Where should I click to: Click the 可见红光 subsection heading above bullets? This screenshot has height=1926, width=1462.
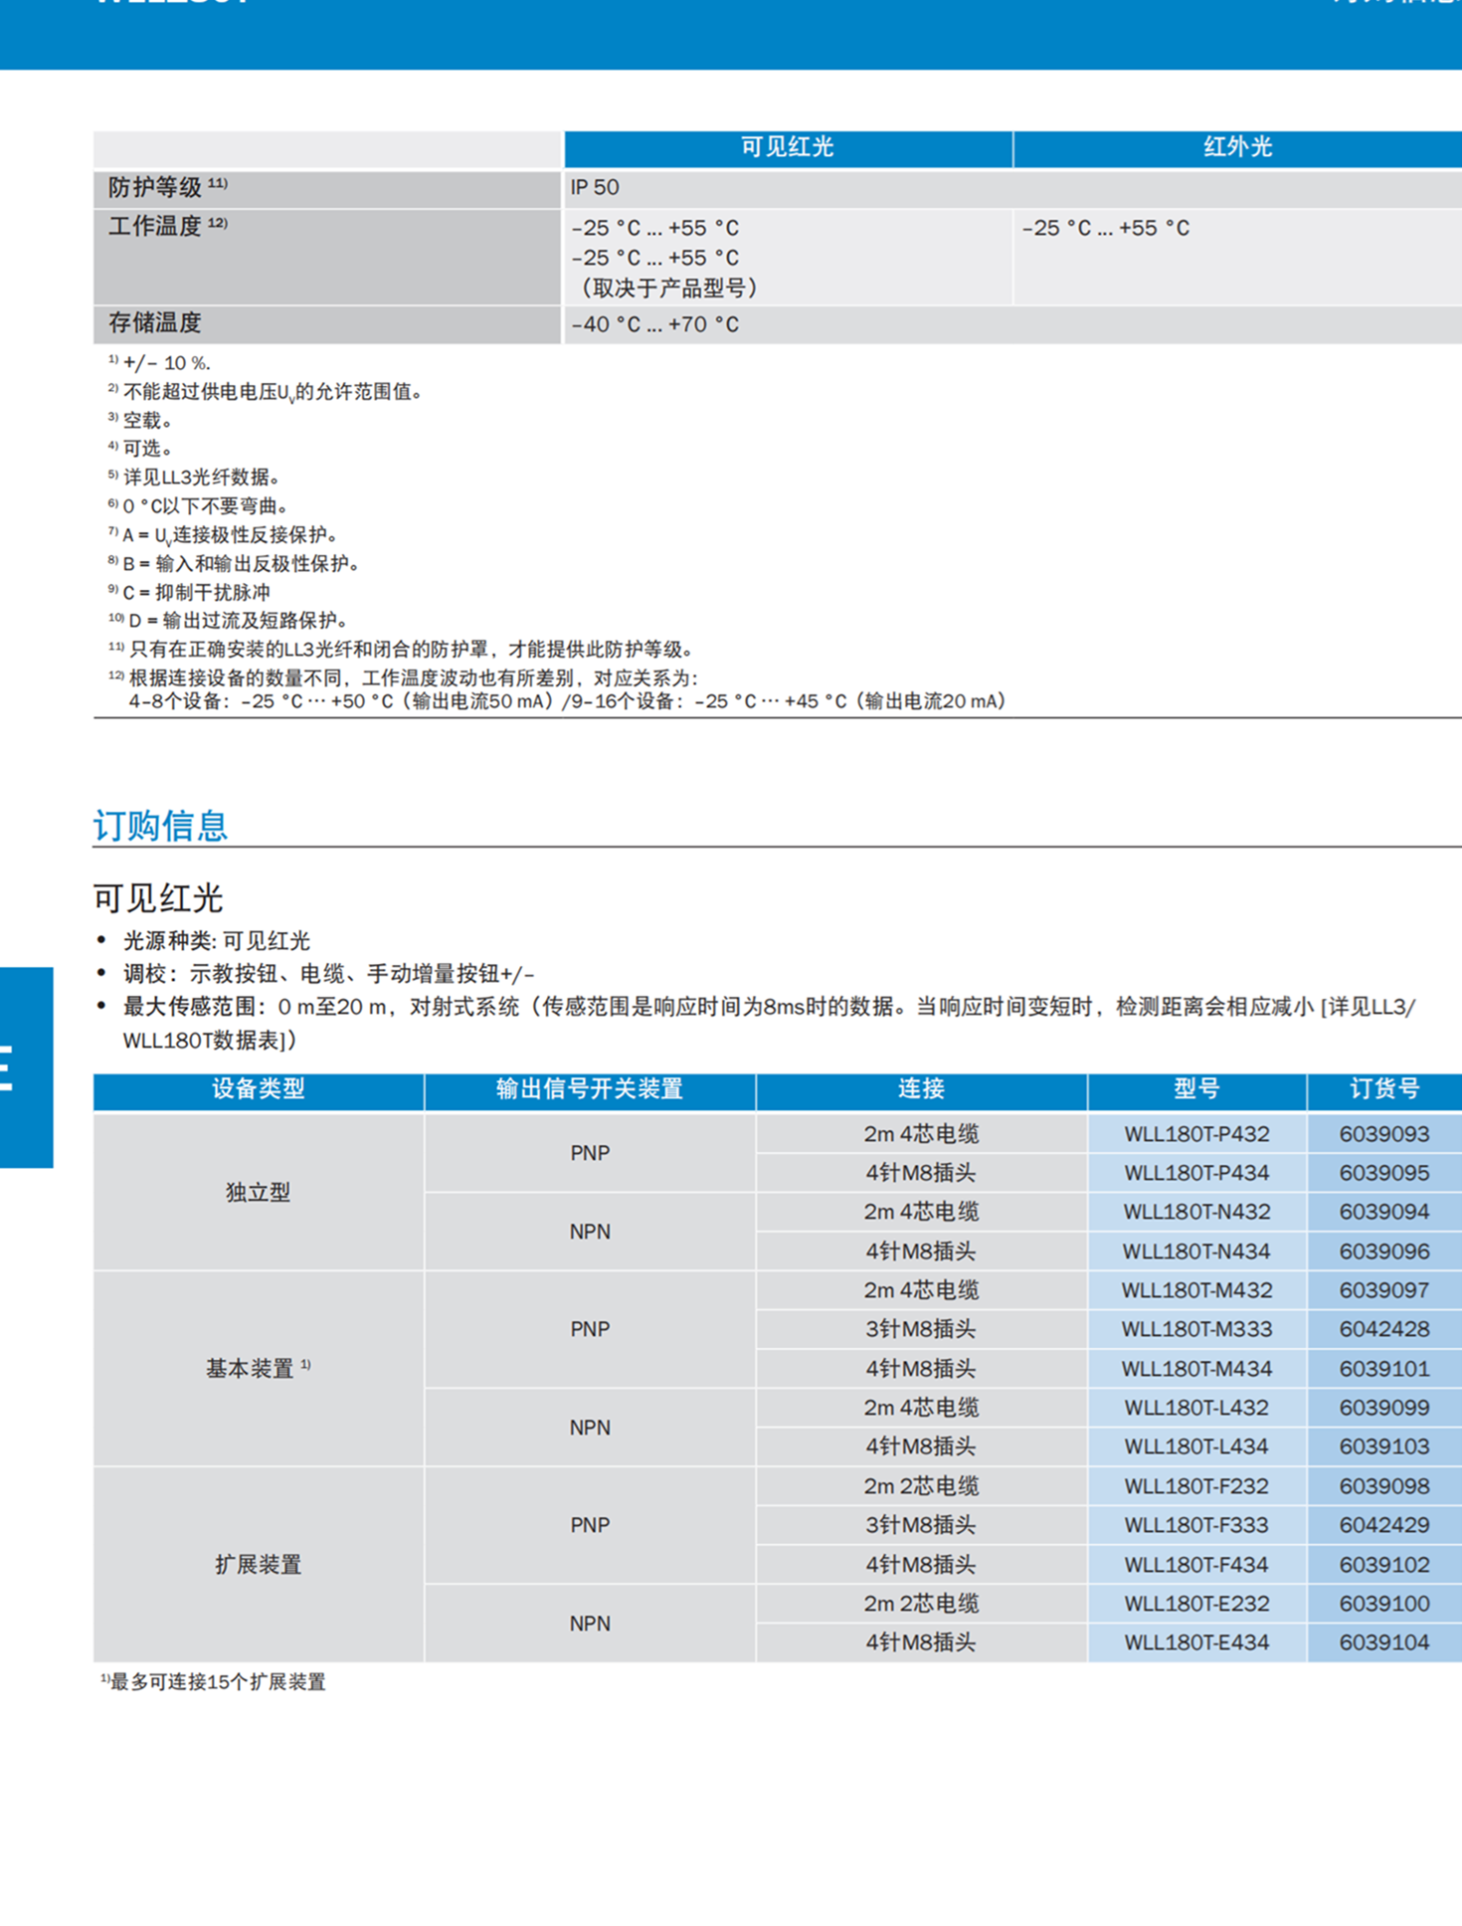158,898
